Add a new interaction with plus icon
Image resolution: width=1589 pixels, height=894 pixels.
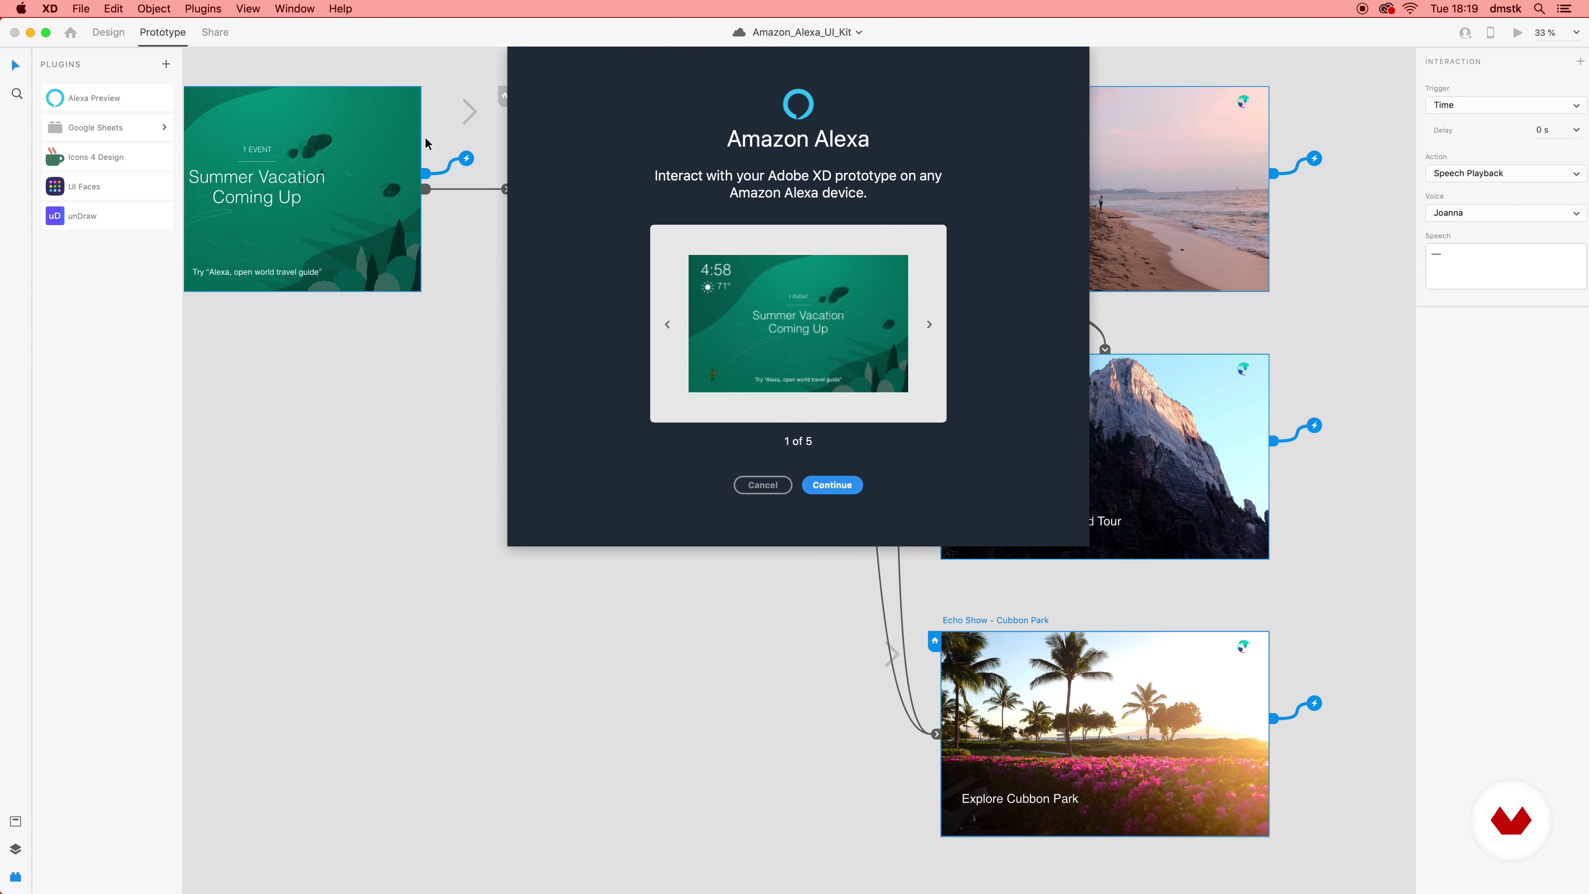[x=1580, y=61]
